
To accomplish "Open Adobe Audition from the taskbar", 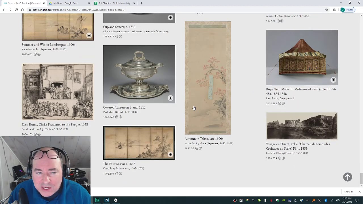I will point(97,200).
